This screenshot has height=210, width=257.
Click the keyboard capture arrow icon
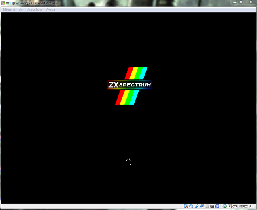tap(230, 206)
